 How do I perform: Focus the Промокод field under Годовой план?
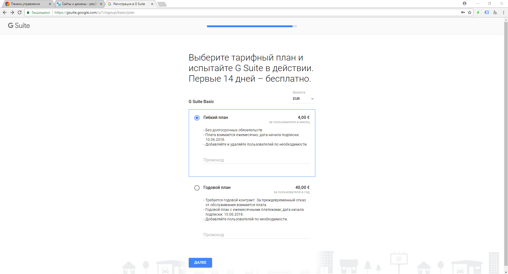click(x=256, y=235)
